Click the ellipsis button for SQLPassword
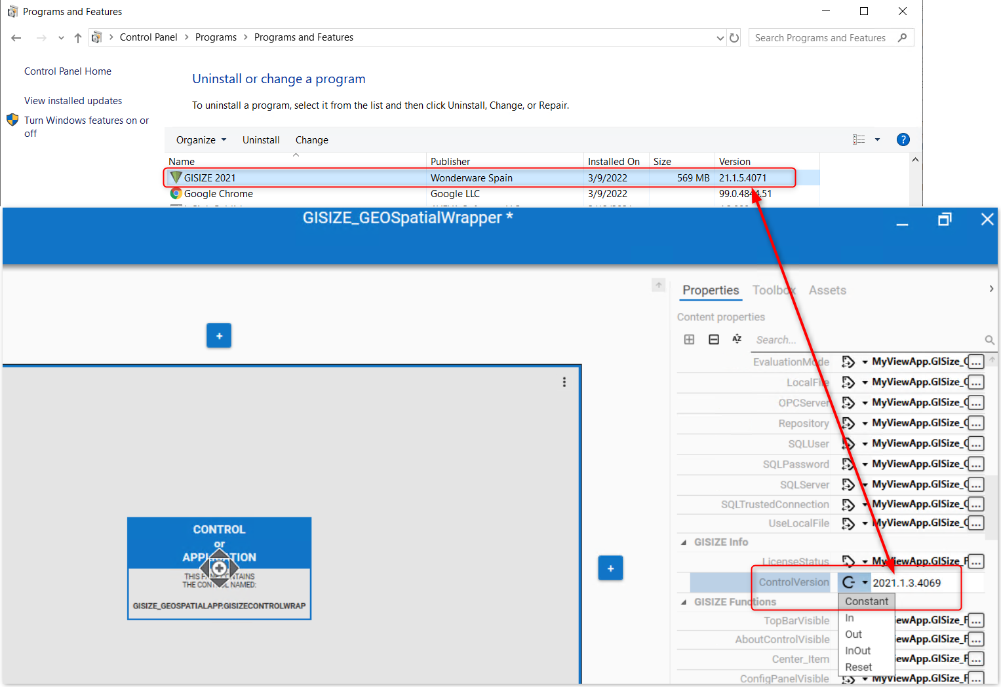1001x687 pixels. 976,464
